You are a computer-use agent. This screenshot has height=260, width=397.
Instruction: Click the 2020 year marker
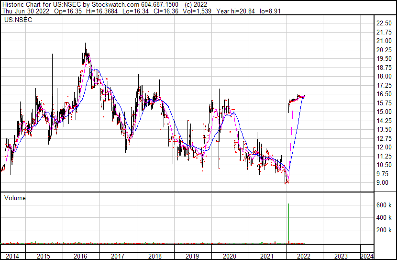(229, 256)
